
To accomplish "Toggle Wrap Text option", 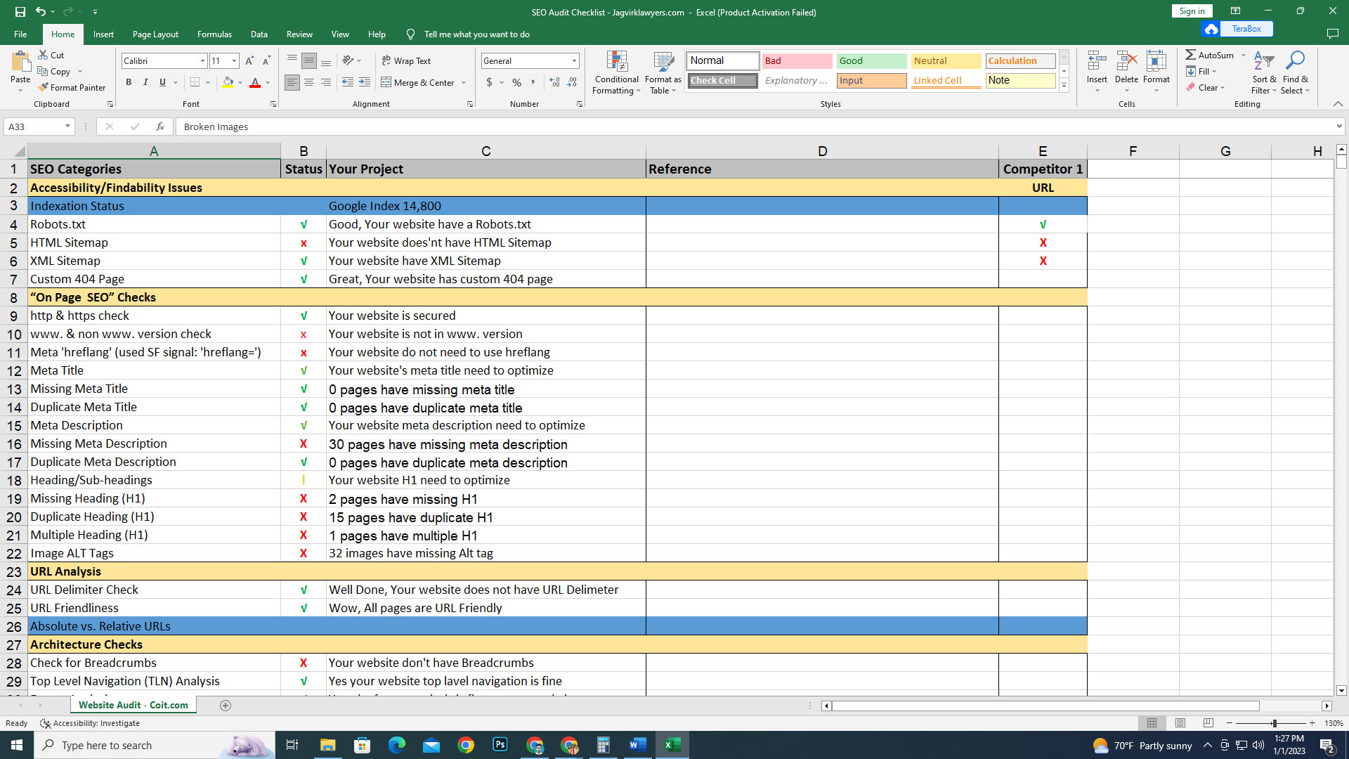I will tap(406, 61).
